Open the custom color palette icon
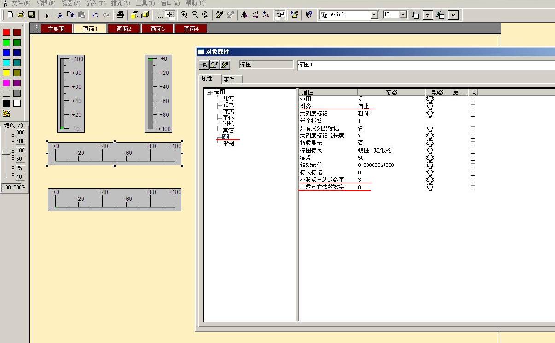555x343 pixels. point(6,114)
